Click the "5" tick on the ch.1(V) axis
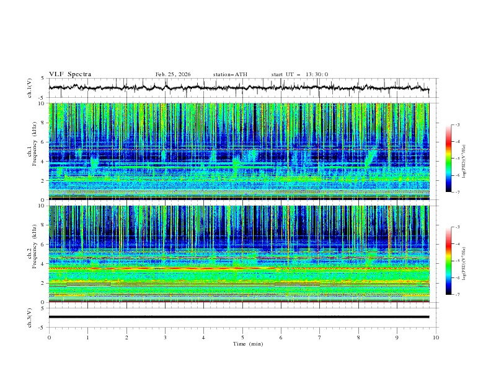Image resolution: width=491 pixels, height=379 pixels. 43,79
